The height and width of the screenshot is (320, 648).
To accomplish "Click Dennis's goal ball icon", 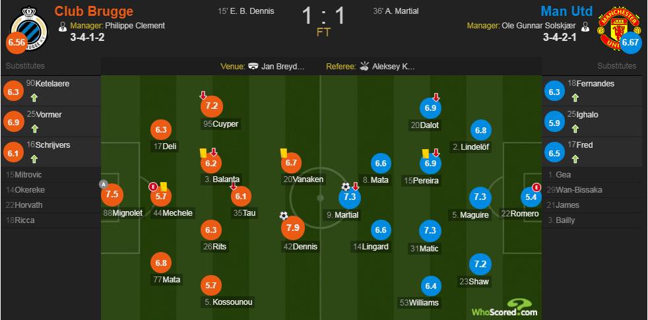I will tap(284, 215).
